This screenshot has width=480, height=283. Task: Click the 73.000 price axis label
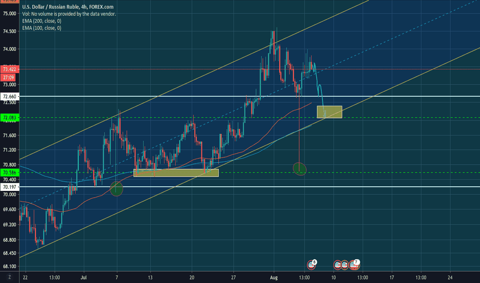9,84
